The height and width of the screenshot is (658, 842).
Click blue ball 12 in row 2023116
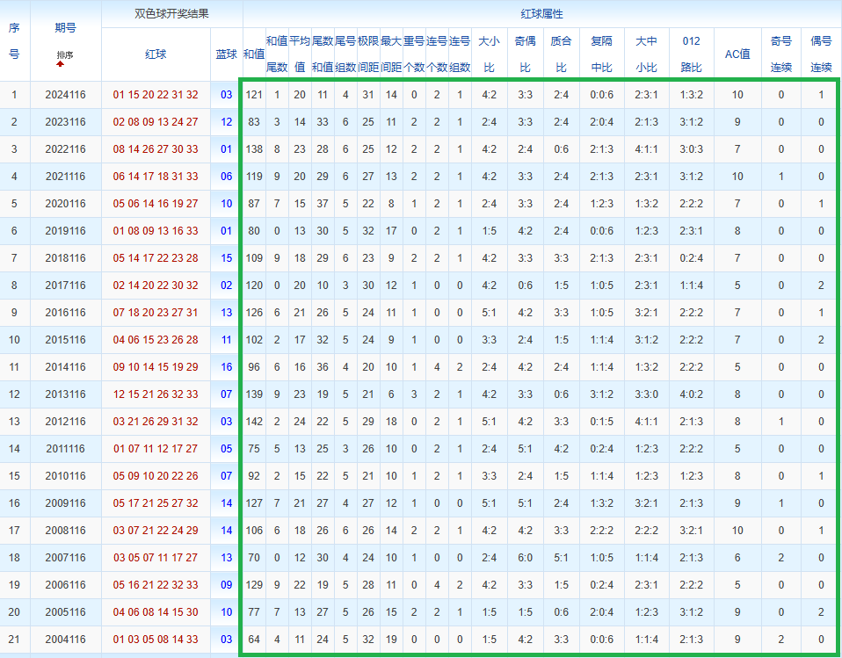pyautogui.click(x=226, y=122)
